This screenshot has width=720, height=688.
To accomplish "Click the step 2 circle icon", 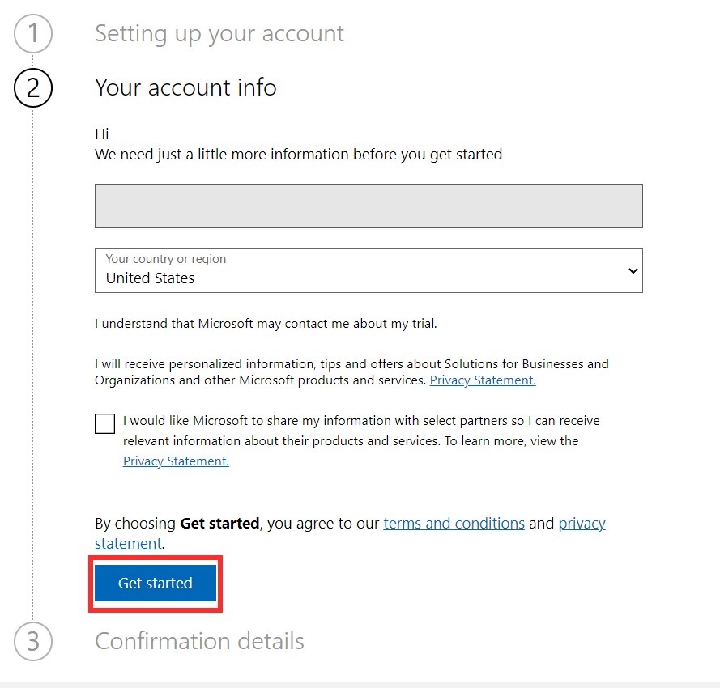I will pyautogui.click(x=33, y=87).
